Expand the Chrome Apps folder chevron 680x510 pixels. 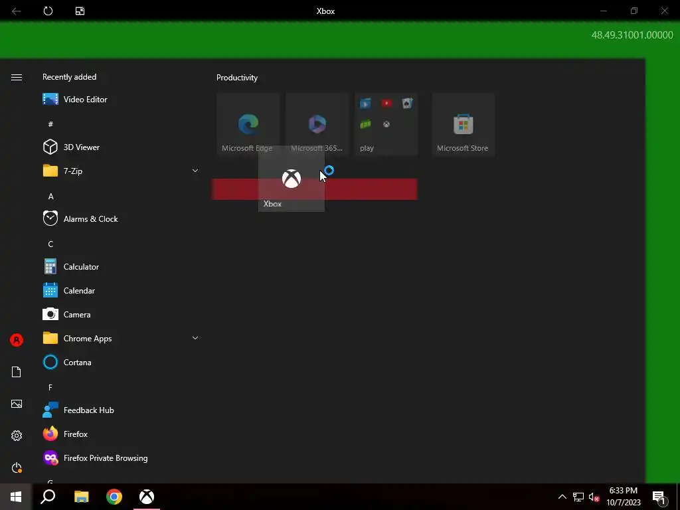click(x=195, y=338)
